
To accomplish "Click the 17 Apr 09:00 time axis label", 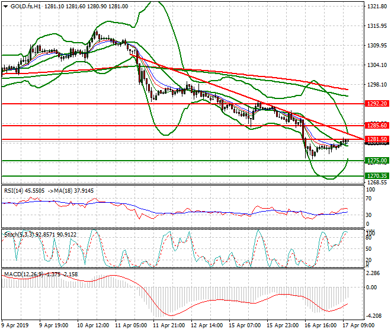I will click(x=359, y=325).
